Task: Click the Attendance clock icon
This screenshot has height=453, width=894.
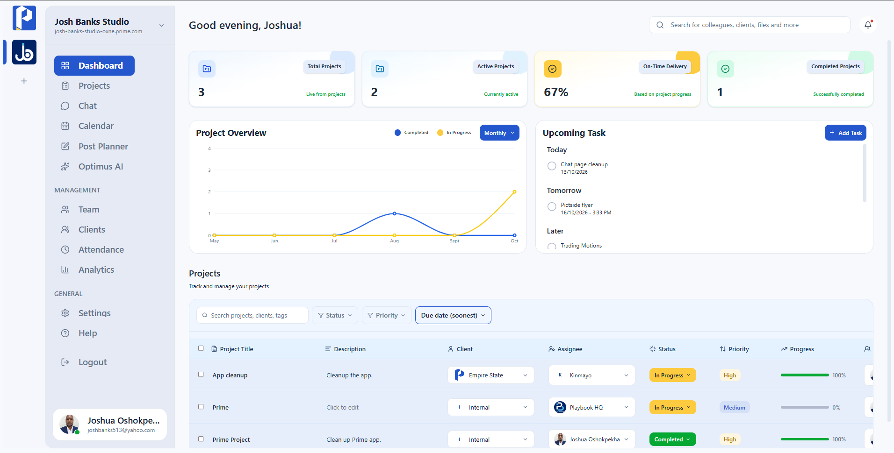Action: point(65,250)
